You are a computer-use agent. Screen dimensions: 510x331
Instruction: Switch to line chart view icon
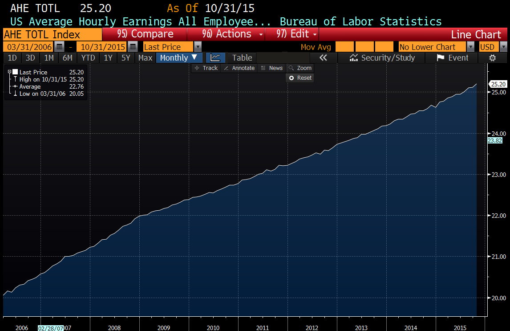[x=215, y=57]
